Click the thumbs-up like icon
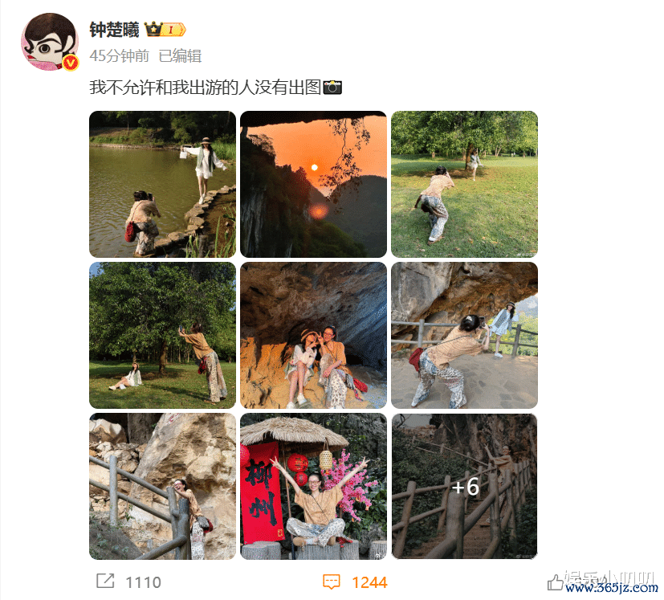 click(x=554, y=582)
